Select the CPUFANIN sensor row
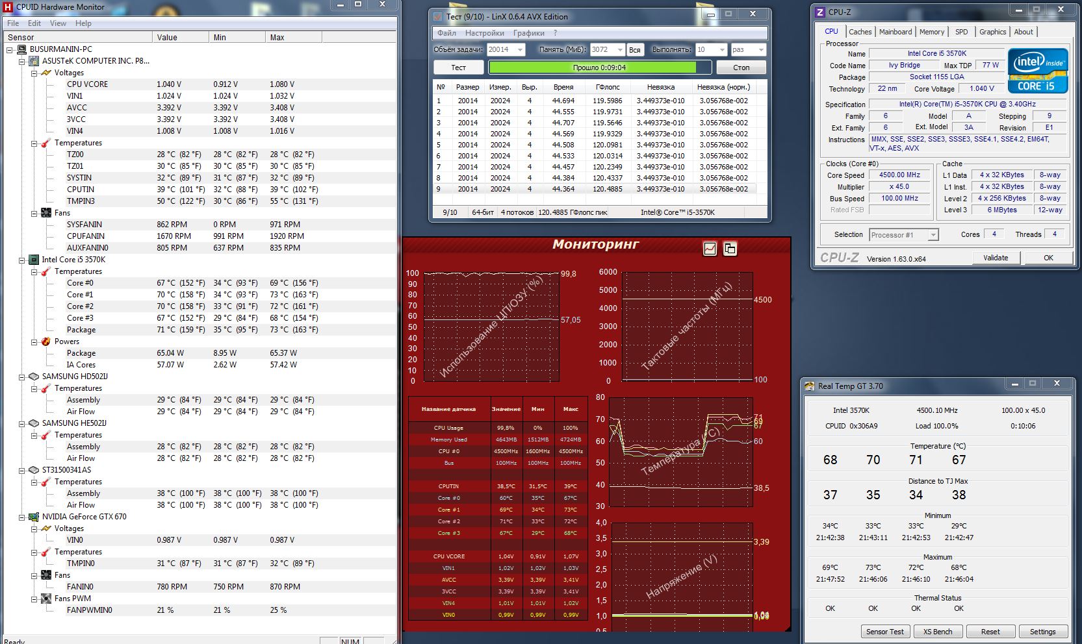Image resolution: width=1082 pixels, height=644 pixels. pos(199,236)
